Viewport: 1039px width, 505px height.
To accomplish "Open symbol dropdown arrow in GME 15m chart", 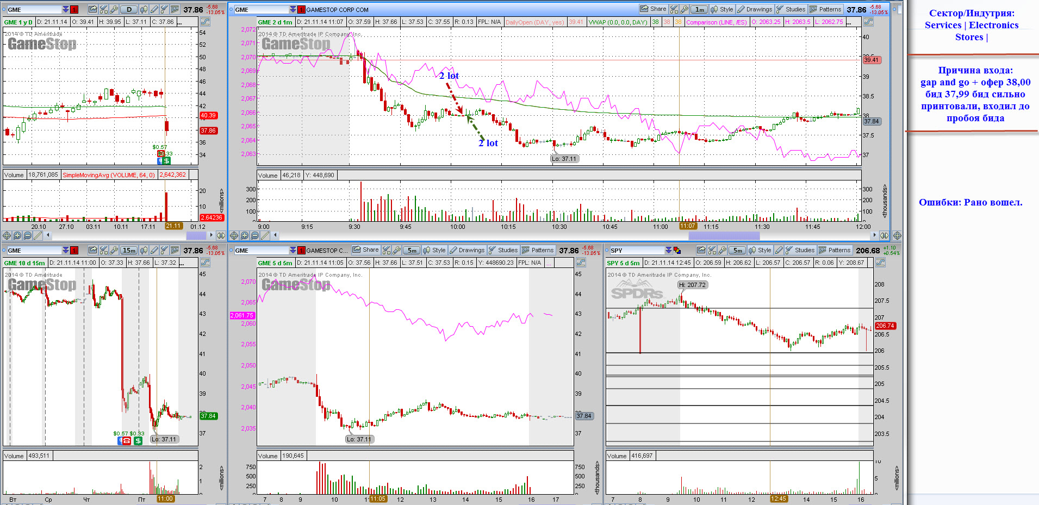I will coord(66,250).
